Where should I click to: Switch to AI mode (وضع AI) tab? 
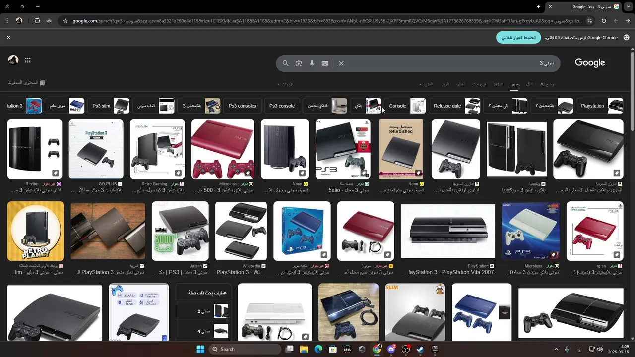(x=547, y=84)
